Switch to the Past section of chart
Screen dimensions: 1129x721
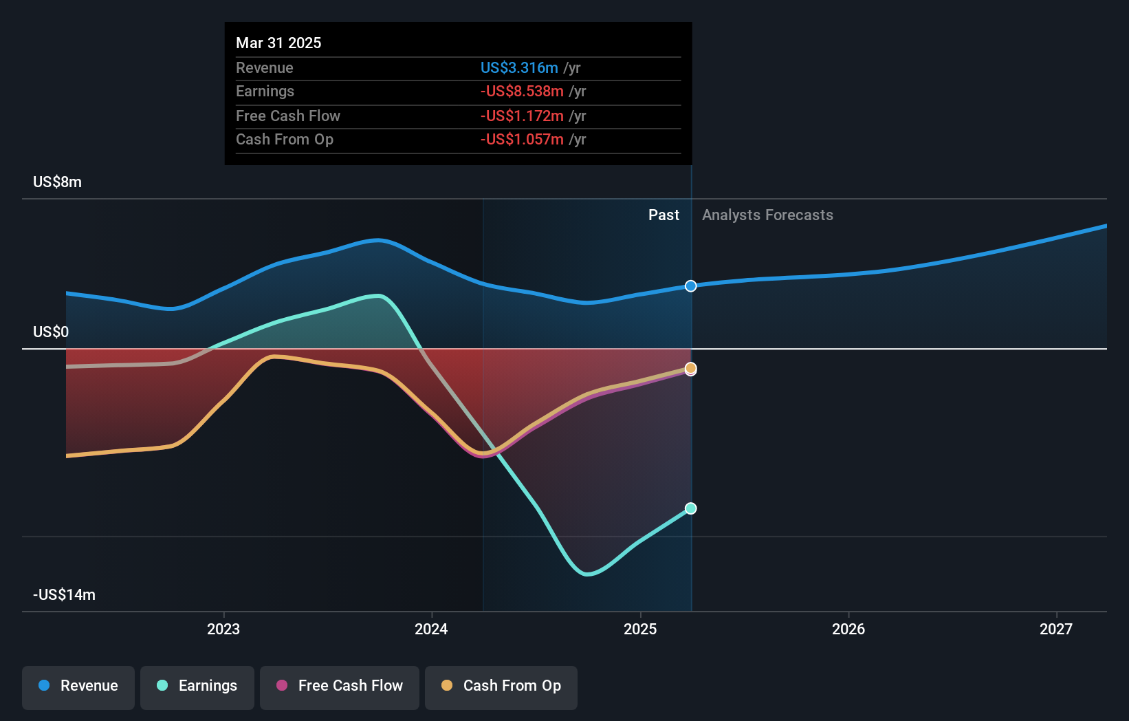coord(663,215)
